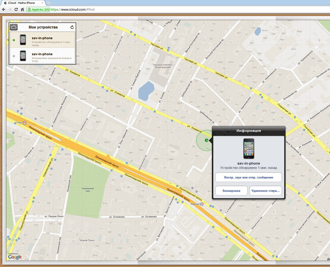This screenshot has height=267, width=330.
Task: Click the ул. Асеева street label
Action: 162,97
